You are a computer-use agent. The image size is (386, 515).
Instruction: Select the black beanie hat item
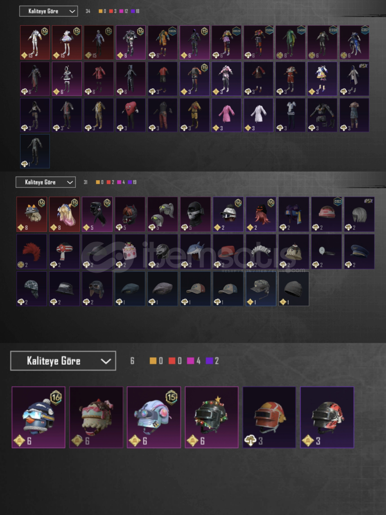pyautogui.click(x=294, y=288)
